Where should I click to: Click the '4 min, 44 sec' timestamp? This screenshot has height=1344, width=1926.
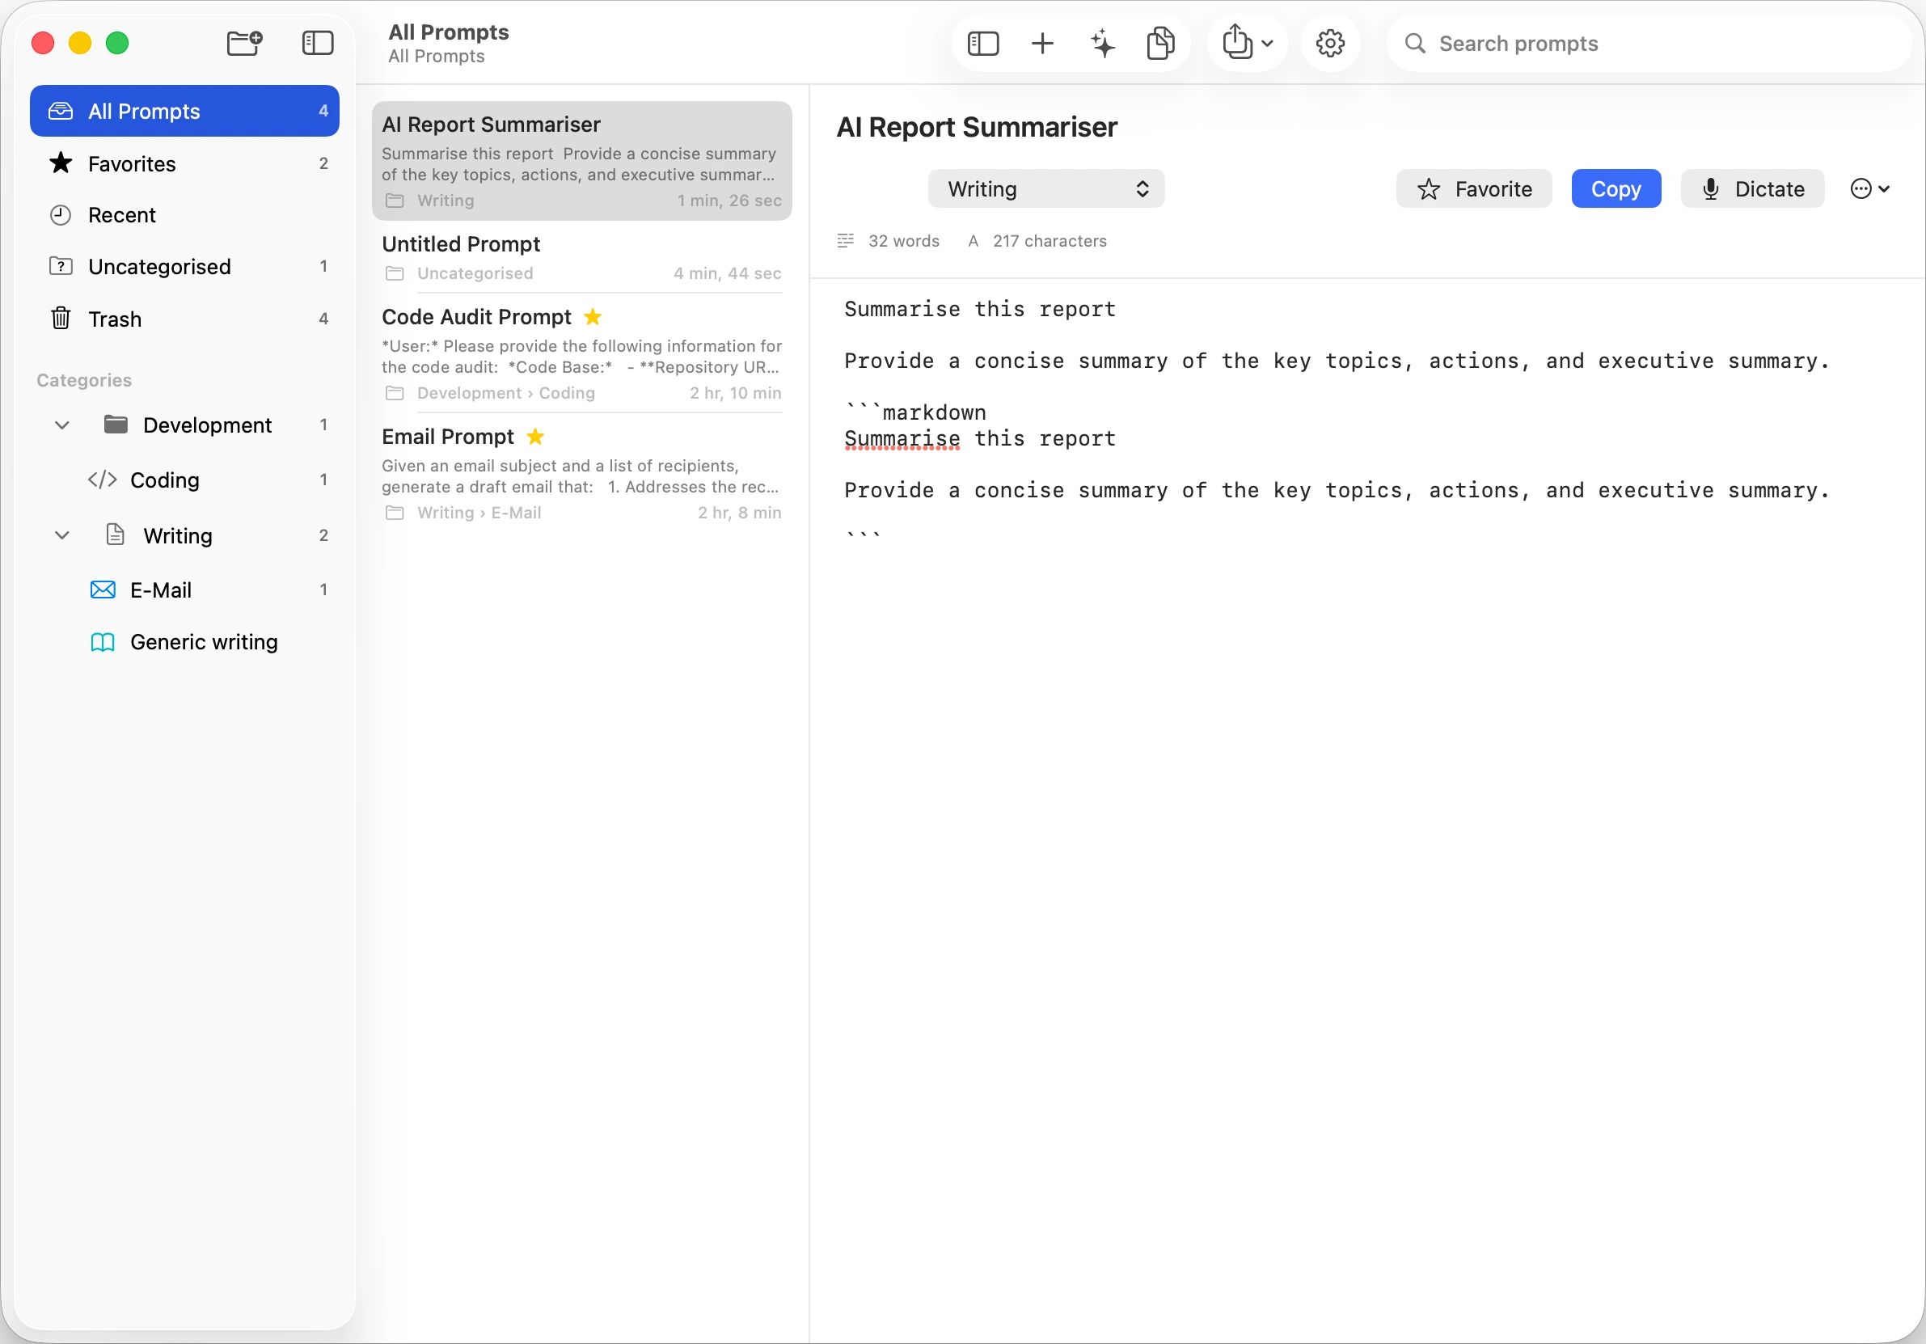coord(727,273)
